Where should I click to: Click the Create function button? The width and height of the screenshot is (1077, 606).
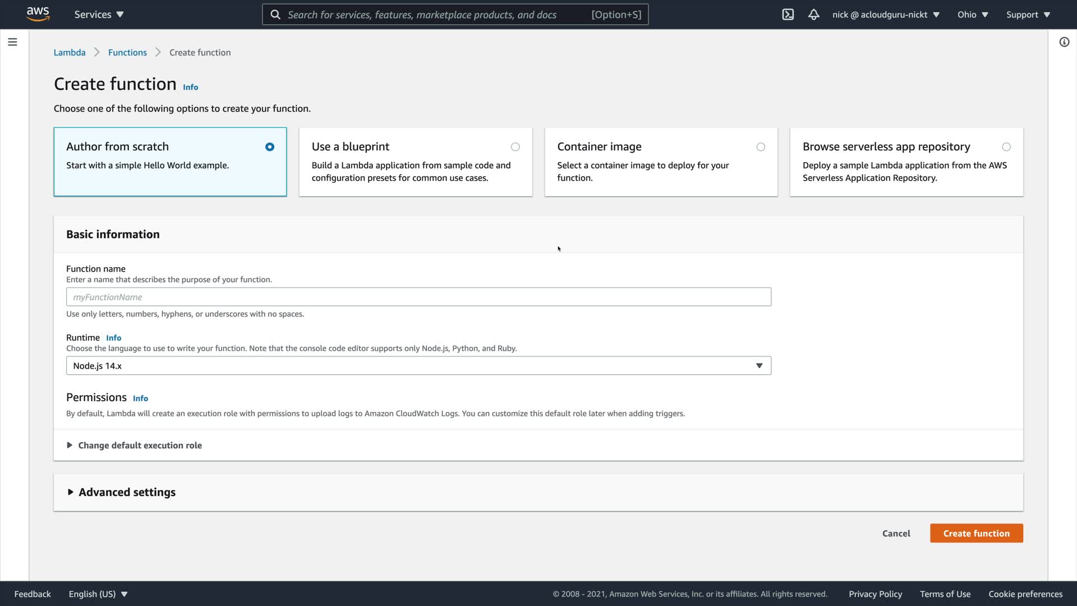point(976,534)
